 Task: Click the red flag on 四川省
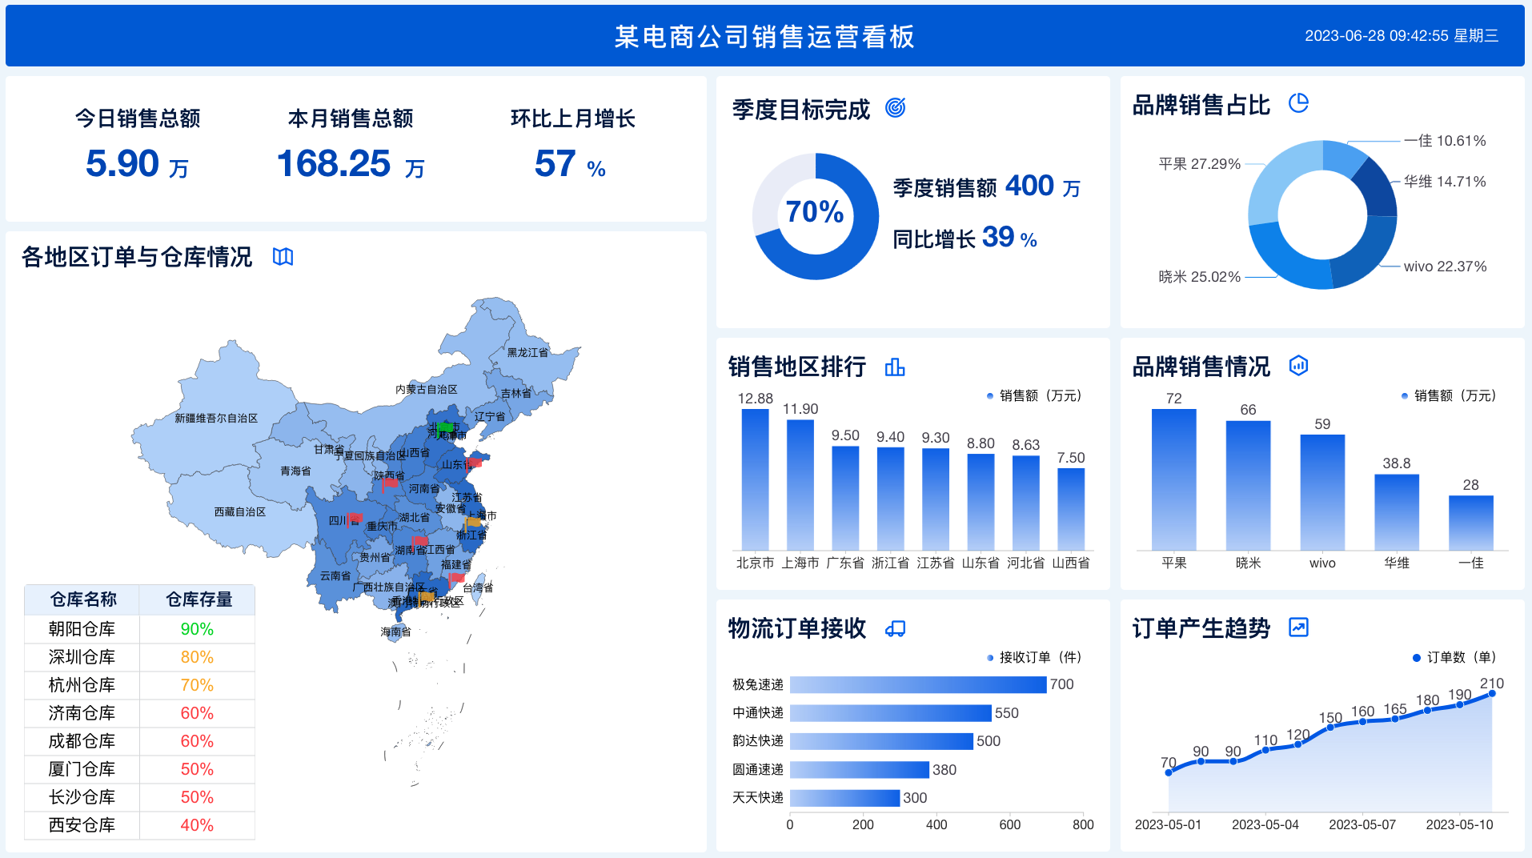354,519
